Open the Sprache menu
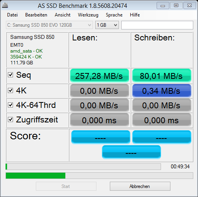Image resolution: width=198 pixels, height=197 pixels. pos(114,15)
